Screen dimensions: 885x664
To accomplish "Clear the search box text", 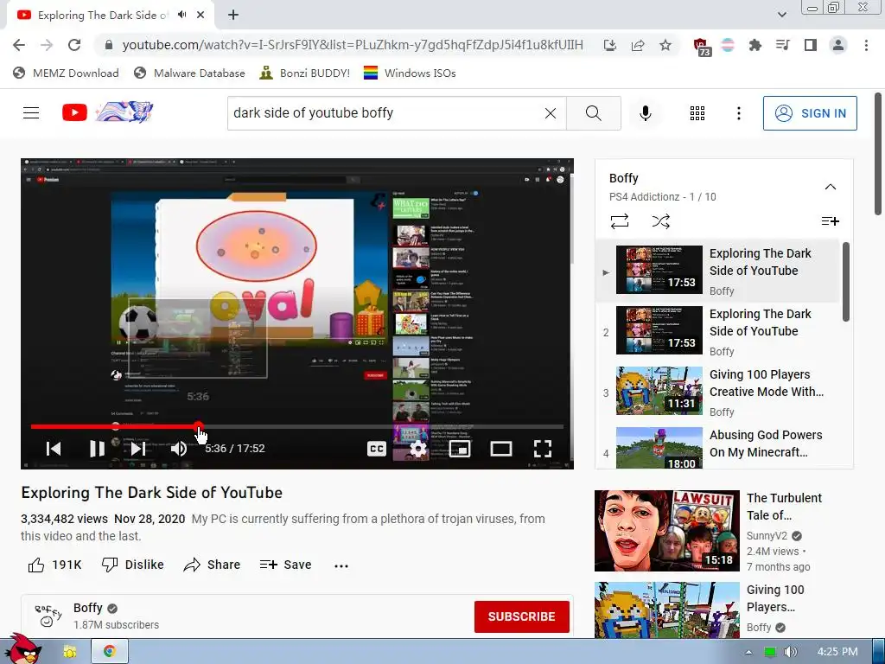I will click(551, 113).
